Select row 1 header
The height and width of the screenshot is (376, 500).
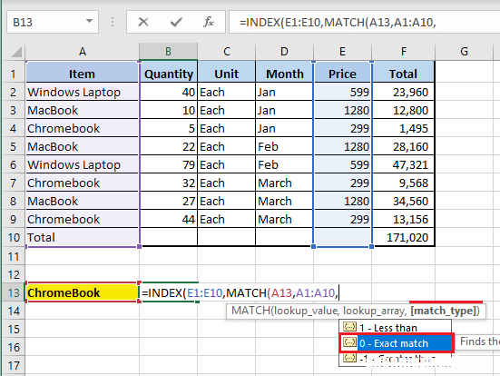[14, 74]
